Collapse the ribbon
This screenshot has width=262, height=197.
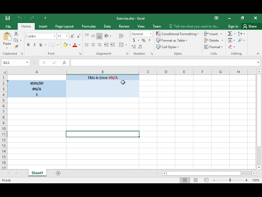pyautogui.click(x=258, y=54)
